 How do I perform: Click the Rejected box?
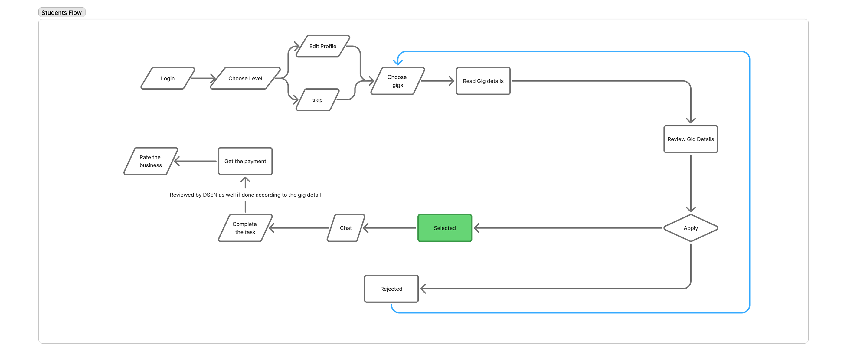click(391, 289)
